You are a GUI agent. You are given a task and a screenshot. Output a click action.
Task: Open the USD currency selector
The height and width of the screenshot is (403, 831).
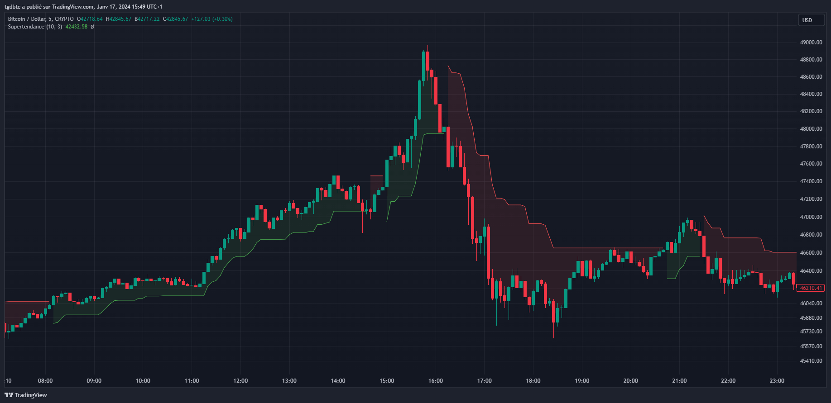coord(811,20)
